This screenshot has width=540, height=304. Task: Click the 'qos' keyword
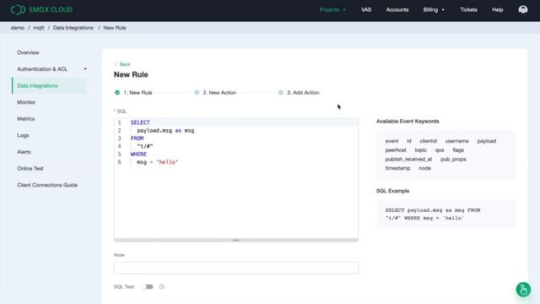tap(440, 150)
